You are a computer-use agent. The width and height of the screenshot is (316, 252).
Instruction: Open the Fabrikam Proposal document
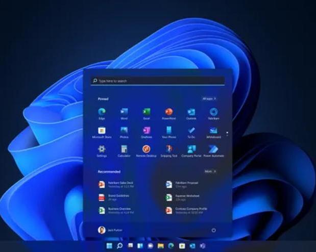tap(182, 185)
